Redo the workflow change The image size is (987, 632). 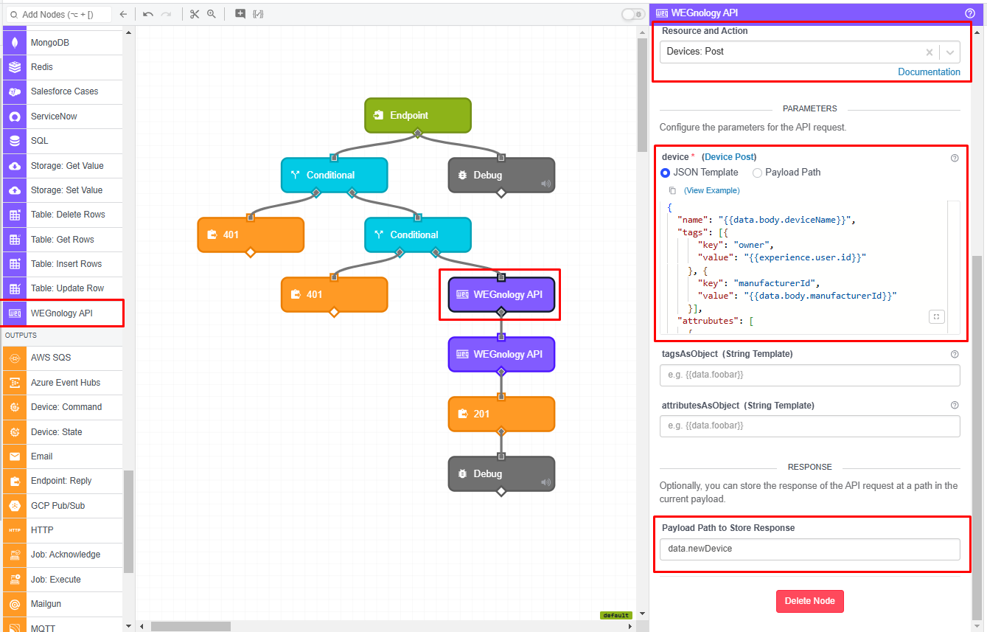167,14
